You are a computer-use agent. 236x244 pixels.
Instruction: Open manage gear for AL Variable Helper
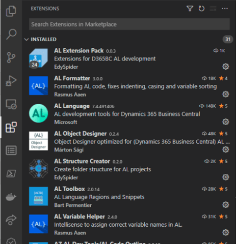pyautogui.click(x=226, y=232)
